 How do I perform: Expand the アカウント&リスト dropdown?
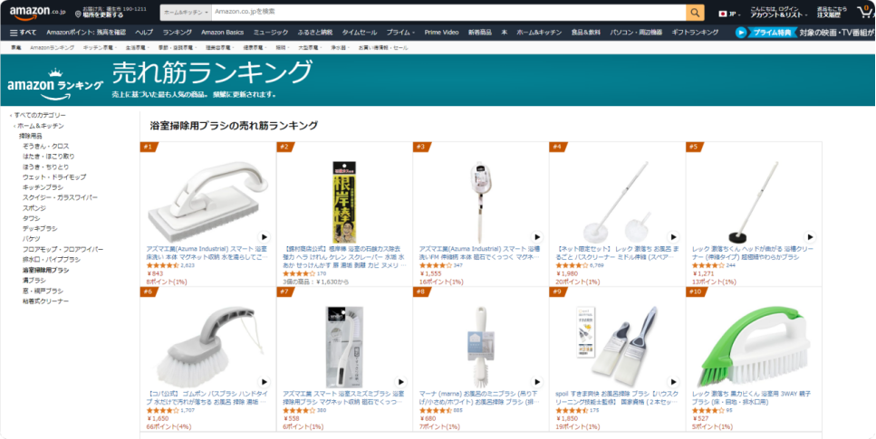(778, 13)
